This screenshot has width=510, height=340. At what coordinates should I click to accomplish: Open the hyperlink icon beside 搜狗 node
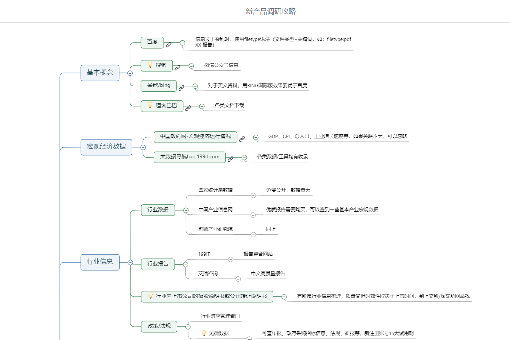pos(178,68)
